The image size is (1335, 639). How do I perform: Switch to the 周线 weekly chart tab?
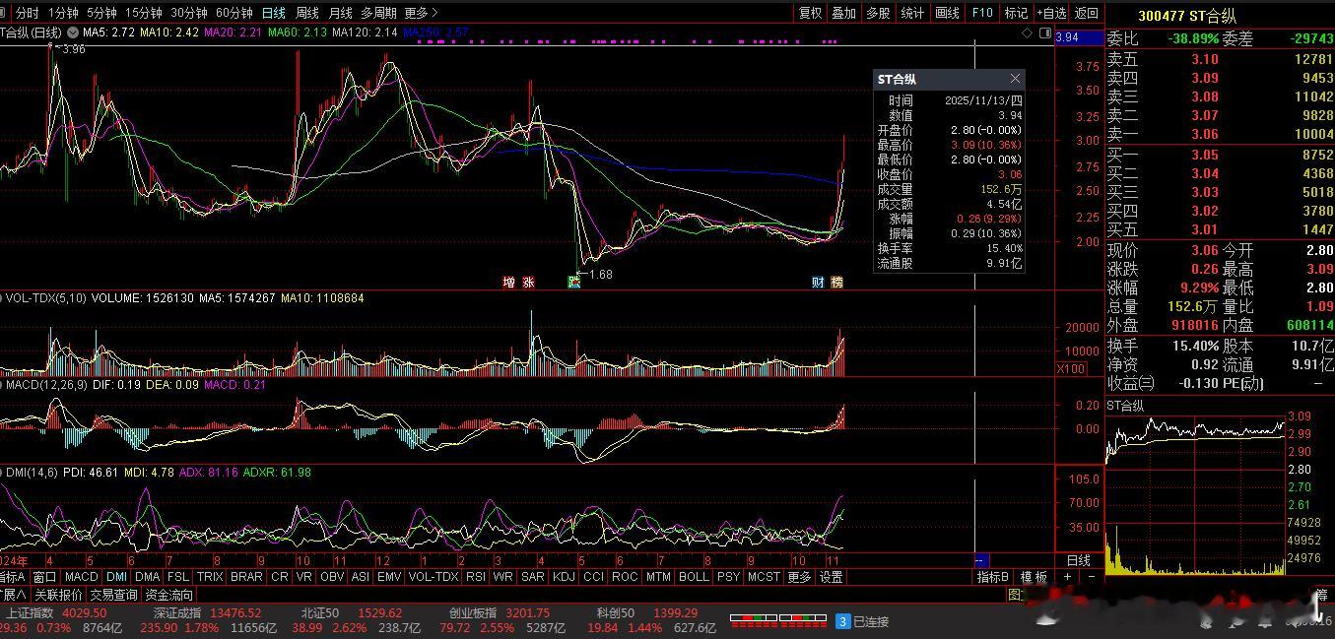point(307,13)
